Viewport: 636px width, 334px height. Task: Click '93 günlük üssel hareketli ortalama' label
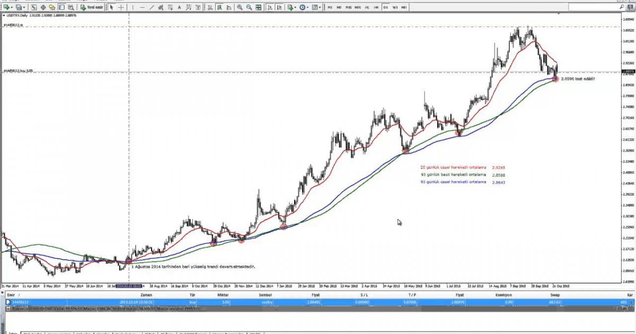click(453, 182)
